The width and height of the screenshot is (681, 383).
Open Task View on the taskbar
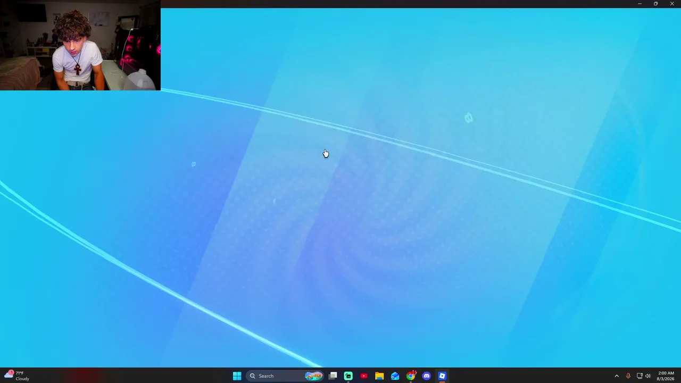point(333,376)
